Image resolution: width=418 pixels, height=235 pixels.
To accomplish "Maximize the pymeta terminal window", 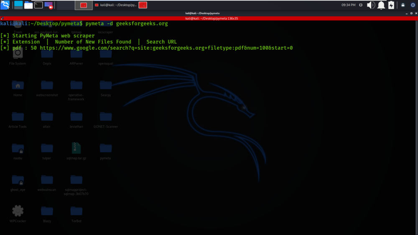I will pos(411,13).
